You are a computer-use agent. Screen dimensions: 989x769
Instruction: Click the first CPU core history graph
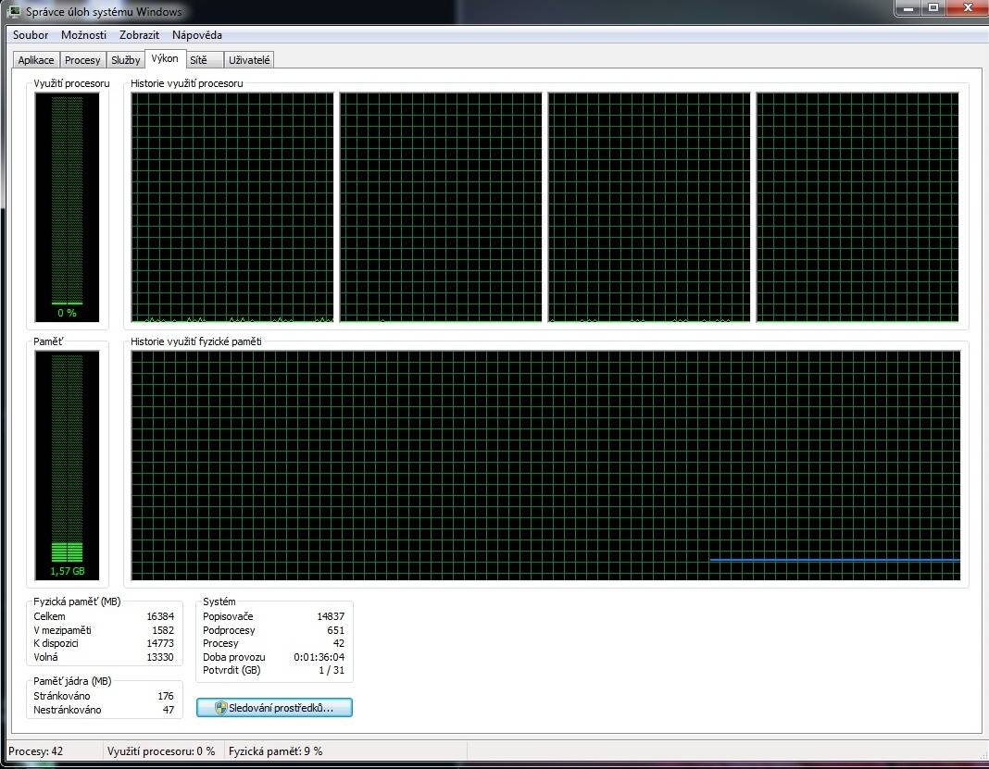click(x=232, y=207)
